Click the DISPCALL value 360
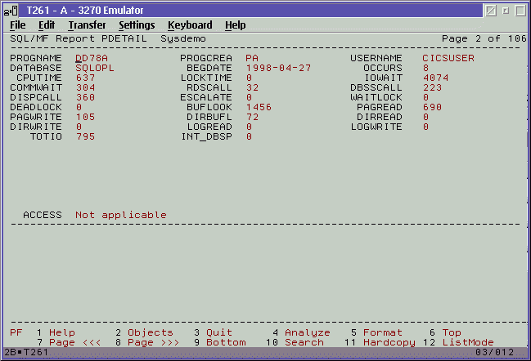Image resolution: width=531 pixels, height=361 pixels. 85,97
